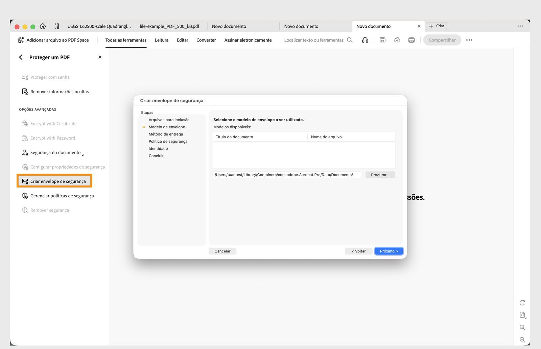Close the active Novo documento tab
The width and height of the screenshot is (541, 349).
(419, 26)
